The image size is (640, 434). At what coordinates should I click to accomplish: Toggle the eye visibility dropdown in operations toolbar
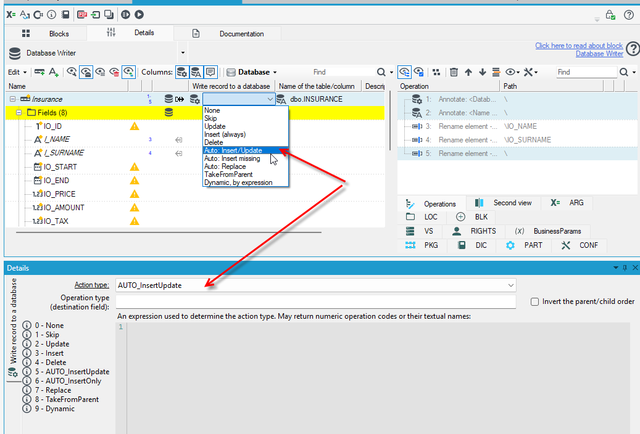(x=512, y=72)
